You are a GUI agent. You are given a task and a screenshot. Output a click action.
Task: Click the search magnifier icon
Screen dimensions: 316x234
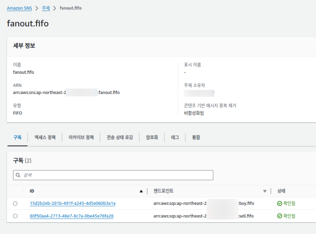point(18,175)
